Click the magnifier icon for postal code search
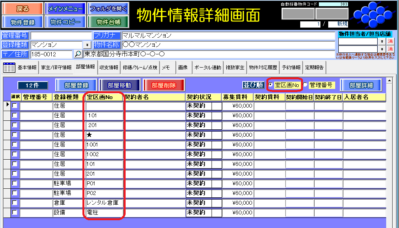 pyautogui.click(x=78, y=54)
